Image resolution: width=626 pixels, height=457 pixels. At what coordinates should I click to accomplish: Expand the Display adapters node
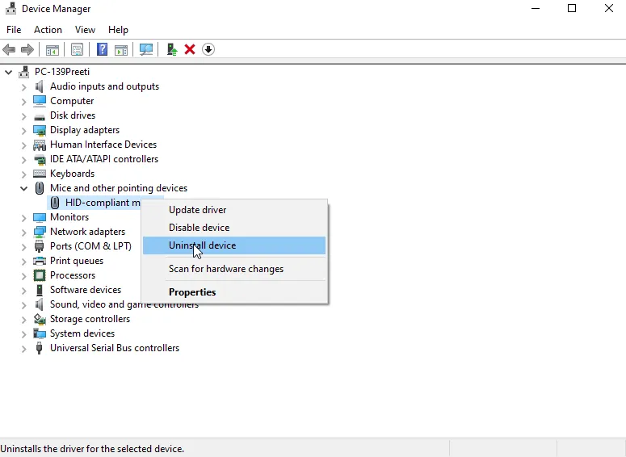24,131
